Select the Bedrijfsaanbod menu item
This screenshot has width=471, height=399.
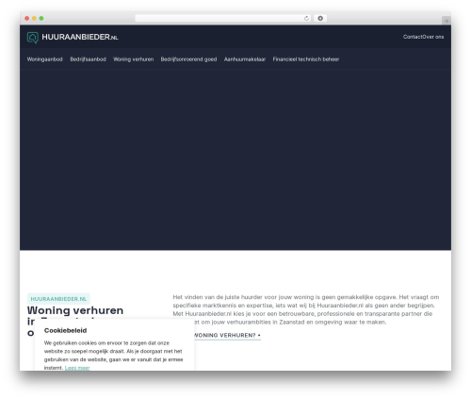[88, 59]
